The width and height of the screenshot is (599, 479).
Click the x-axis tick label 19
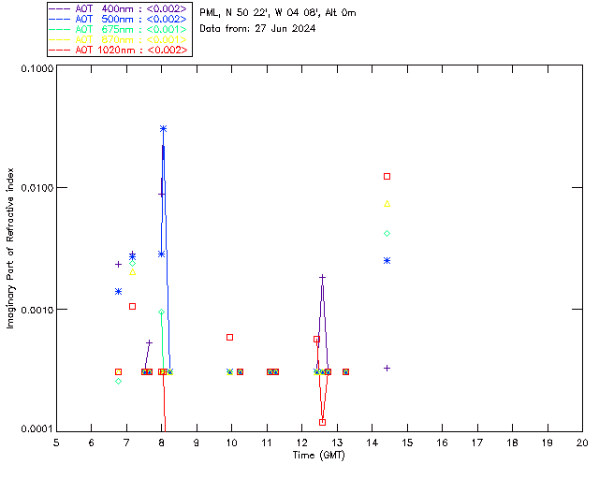tap(548, 443)
